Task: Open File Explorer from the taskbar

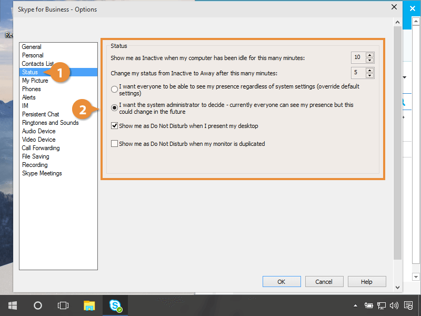Action: click(x=89, y=305)
